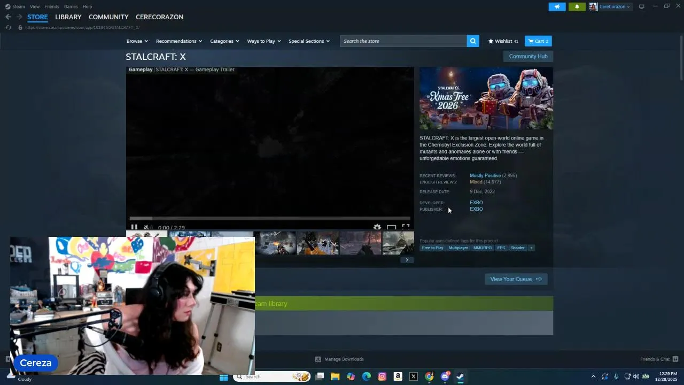
Task: Switch to the STORE tab
Action: pyautogui.click(x=37, y=17)
